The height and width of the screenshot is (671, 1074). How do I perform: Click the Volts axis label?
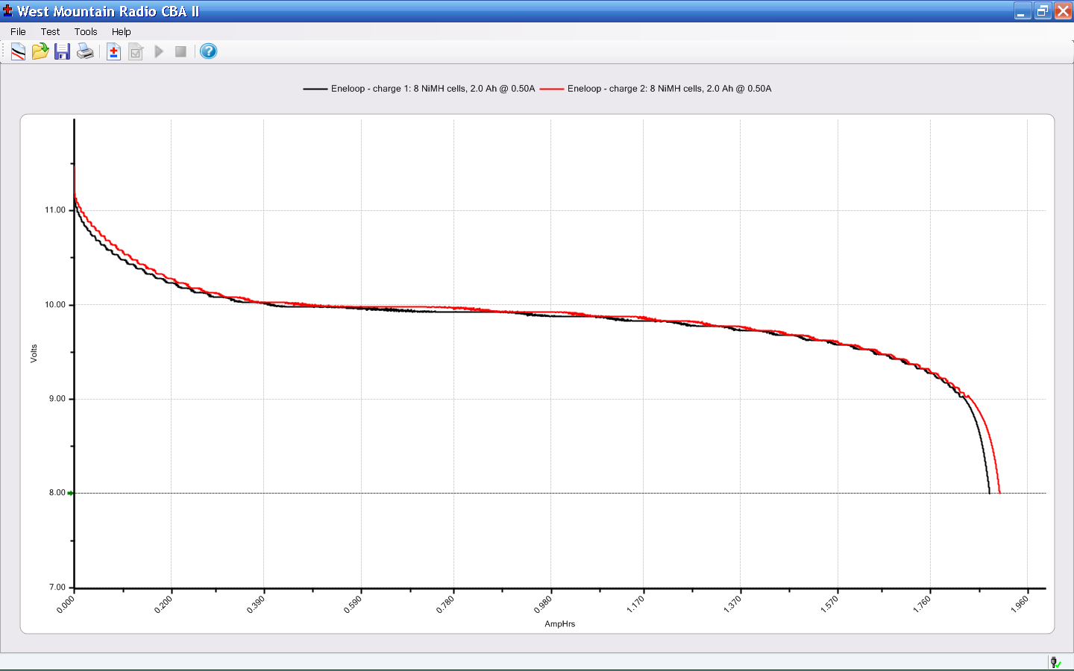[x=34, y=353]
